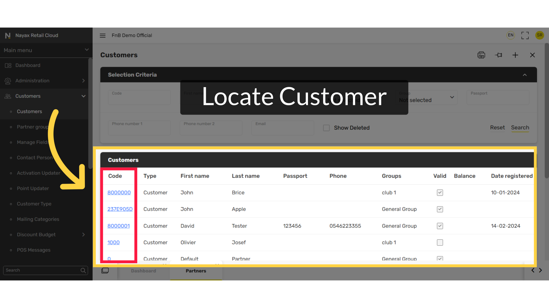549x308 pixels.
Task: Select Customer Type in sidebar
Action: point(34,204)
